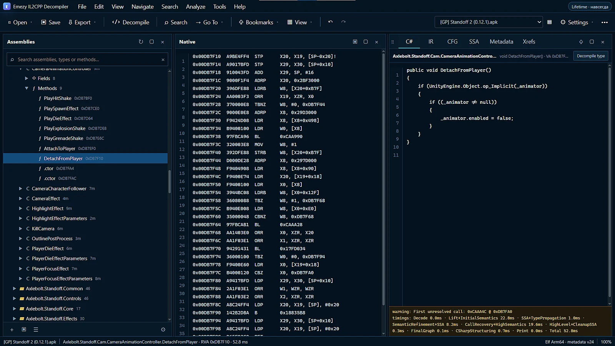Switch to the Xrefs tab
Image resolution: width=615 pixels, height=346 pixels.
[529, 42]
